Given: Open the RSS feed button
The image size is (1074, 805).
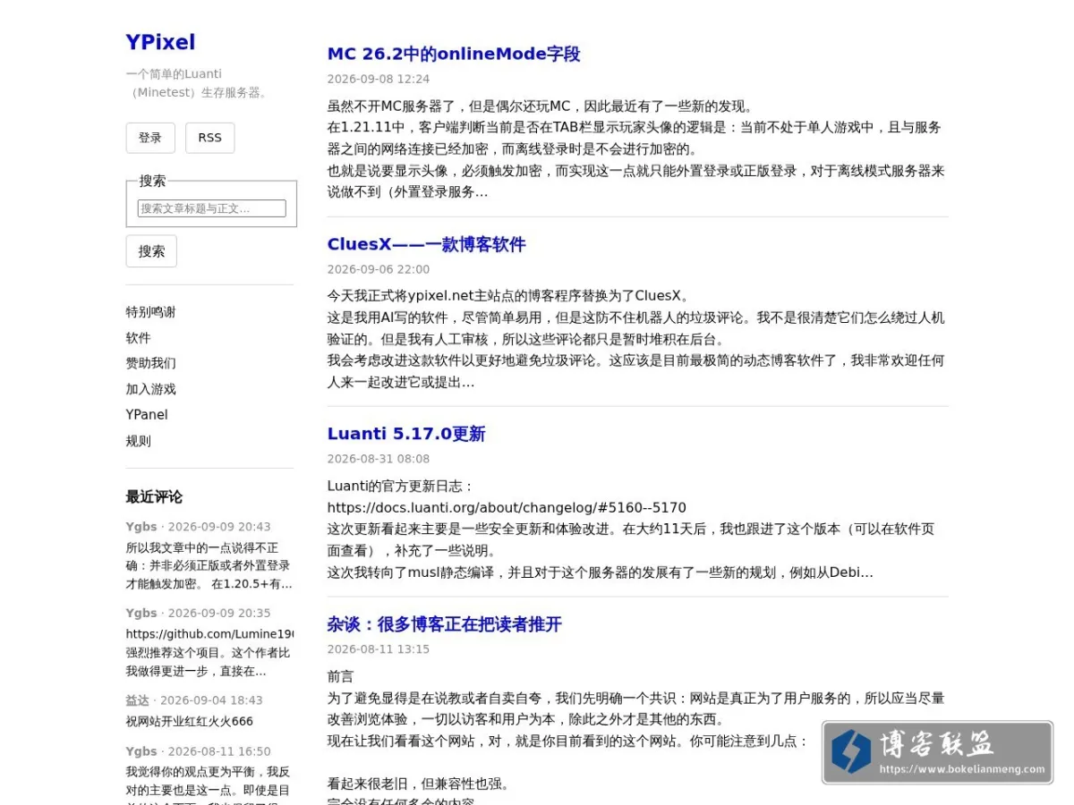Looking at the screenshot, I should 210,138.
